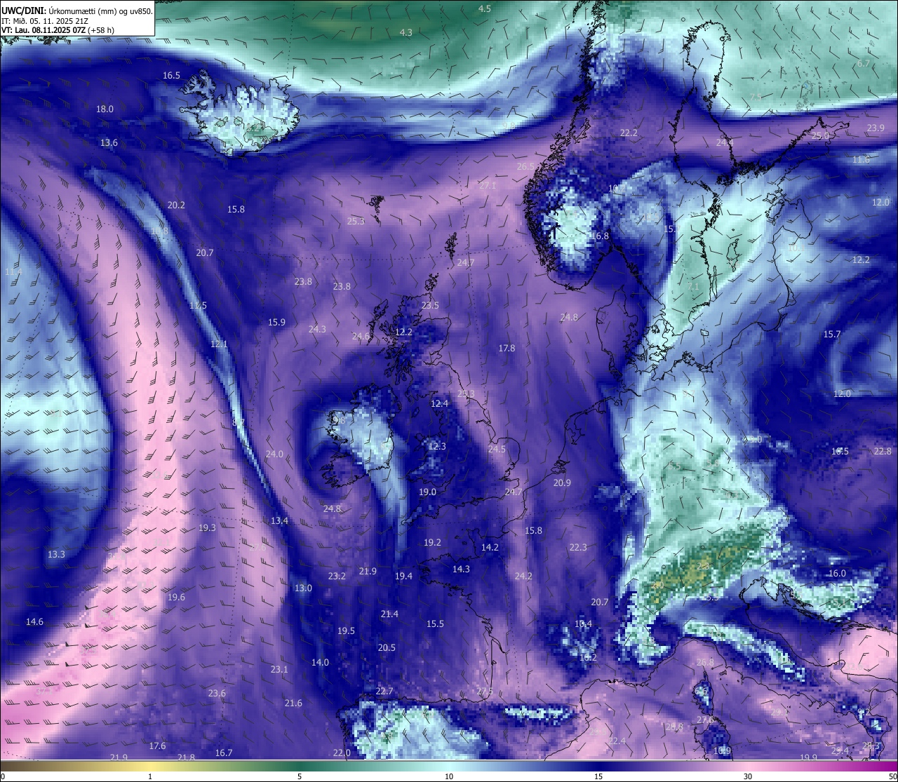Click the 4.3 value near the top
Image resolution: width=898 pixels, height=782 pixels.
406,33
